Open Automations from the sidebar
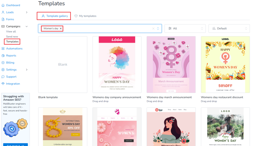 point(14,48)
